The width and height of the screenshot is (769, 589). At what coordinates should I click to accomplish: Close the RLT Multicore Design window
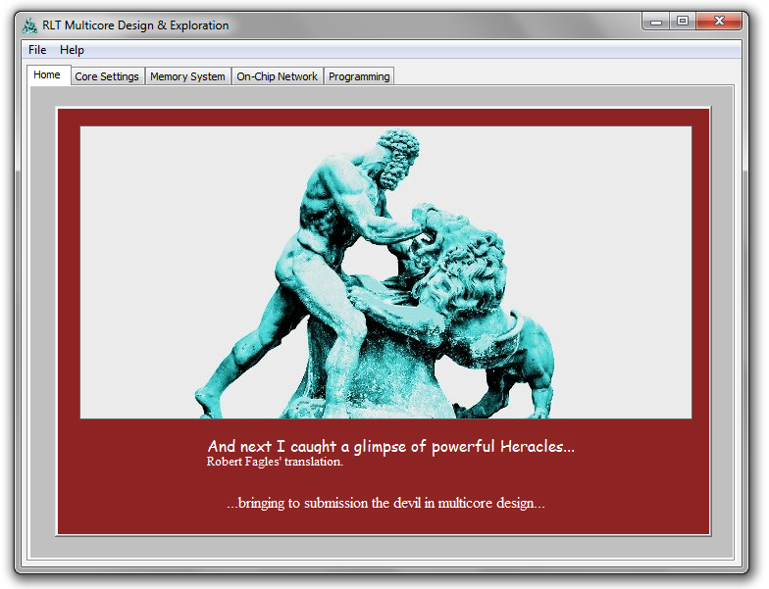coord(719,22)
